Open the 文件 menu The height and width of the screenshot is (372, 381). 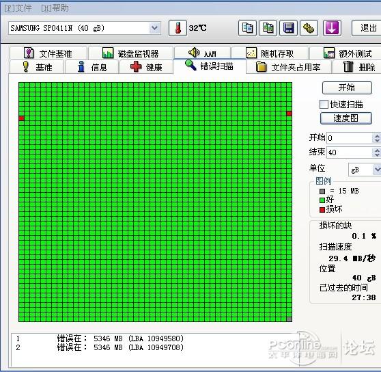click(x=18, y=8)
